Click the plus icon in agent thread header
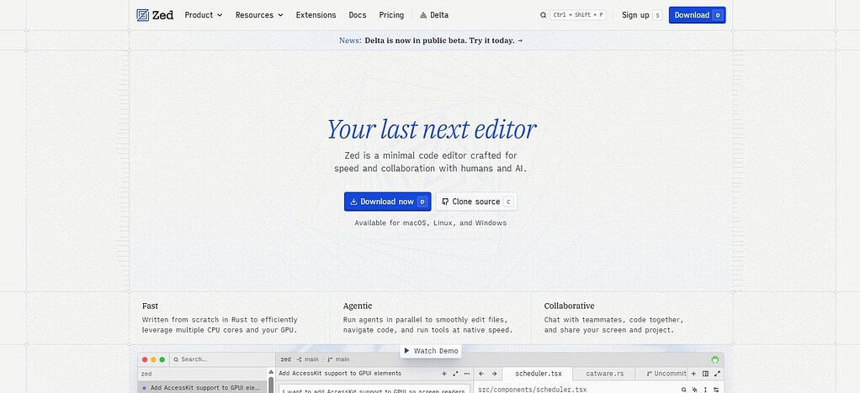860x393 pixels. (444, 374)
